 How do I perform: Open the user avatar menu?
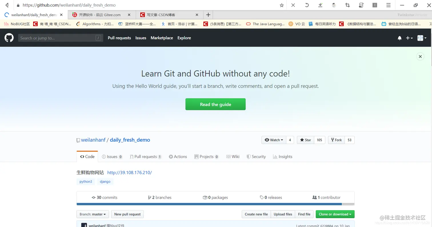click(x=422, y=38)
